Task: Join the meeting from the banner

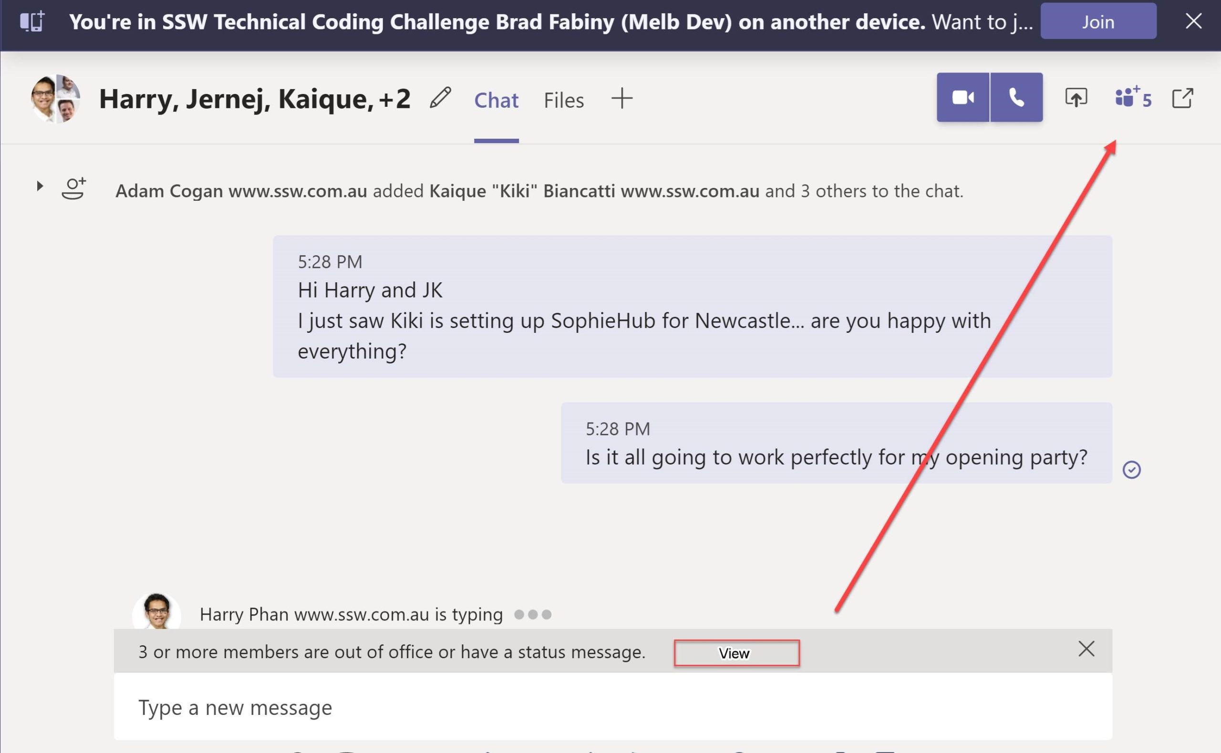Action: [1098, 21]
